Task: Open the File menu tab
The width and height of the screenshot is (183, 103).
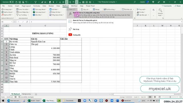Action: (3, 6)
